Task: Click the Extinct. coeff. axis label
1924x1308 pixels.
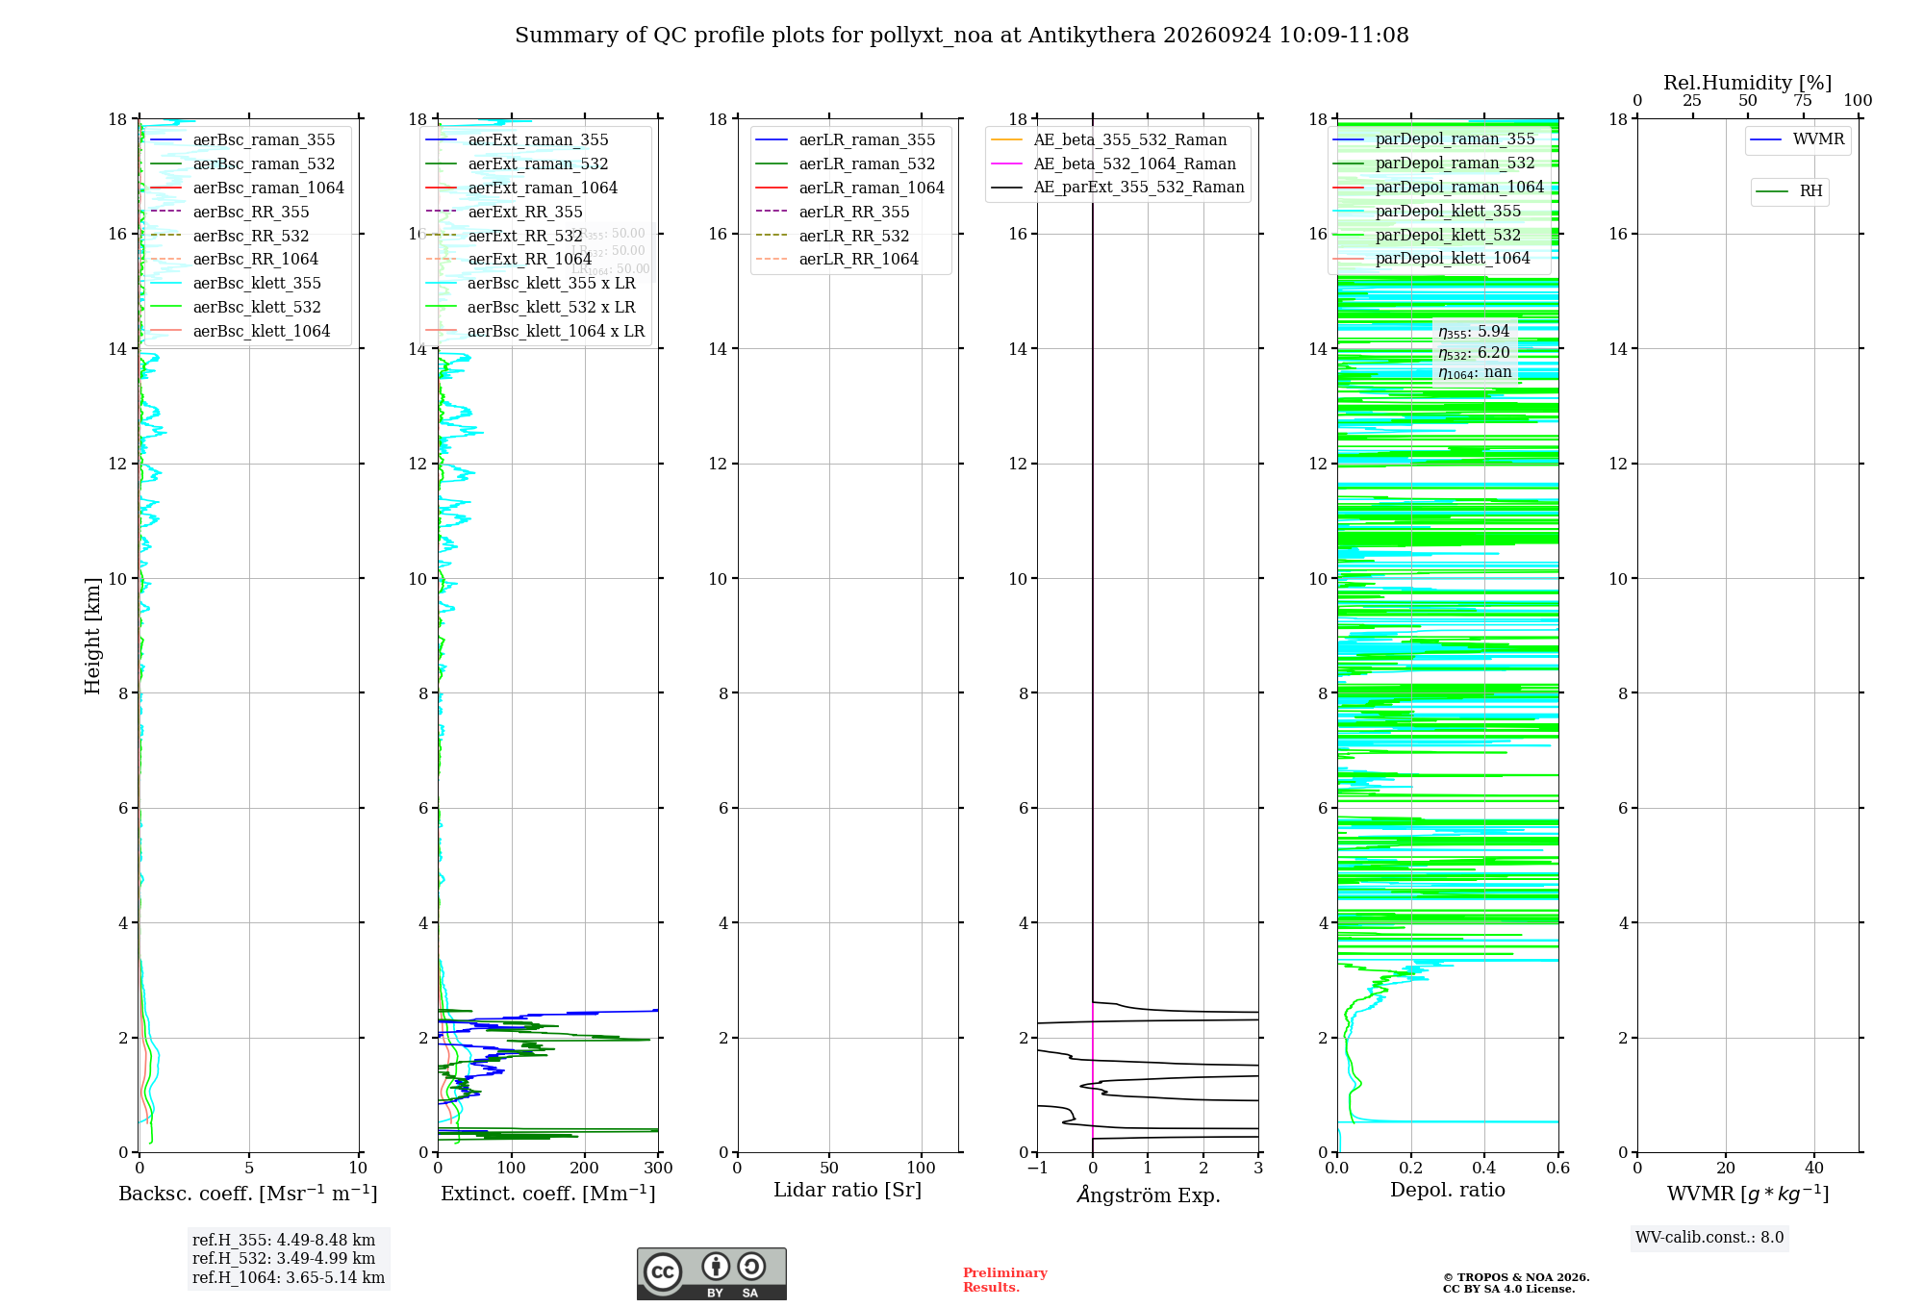Action: 548,1194
